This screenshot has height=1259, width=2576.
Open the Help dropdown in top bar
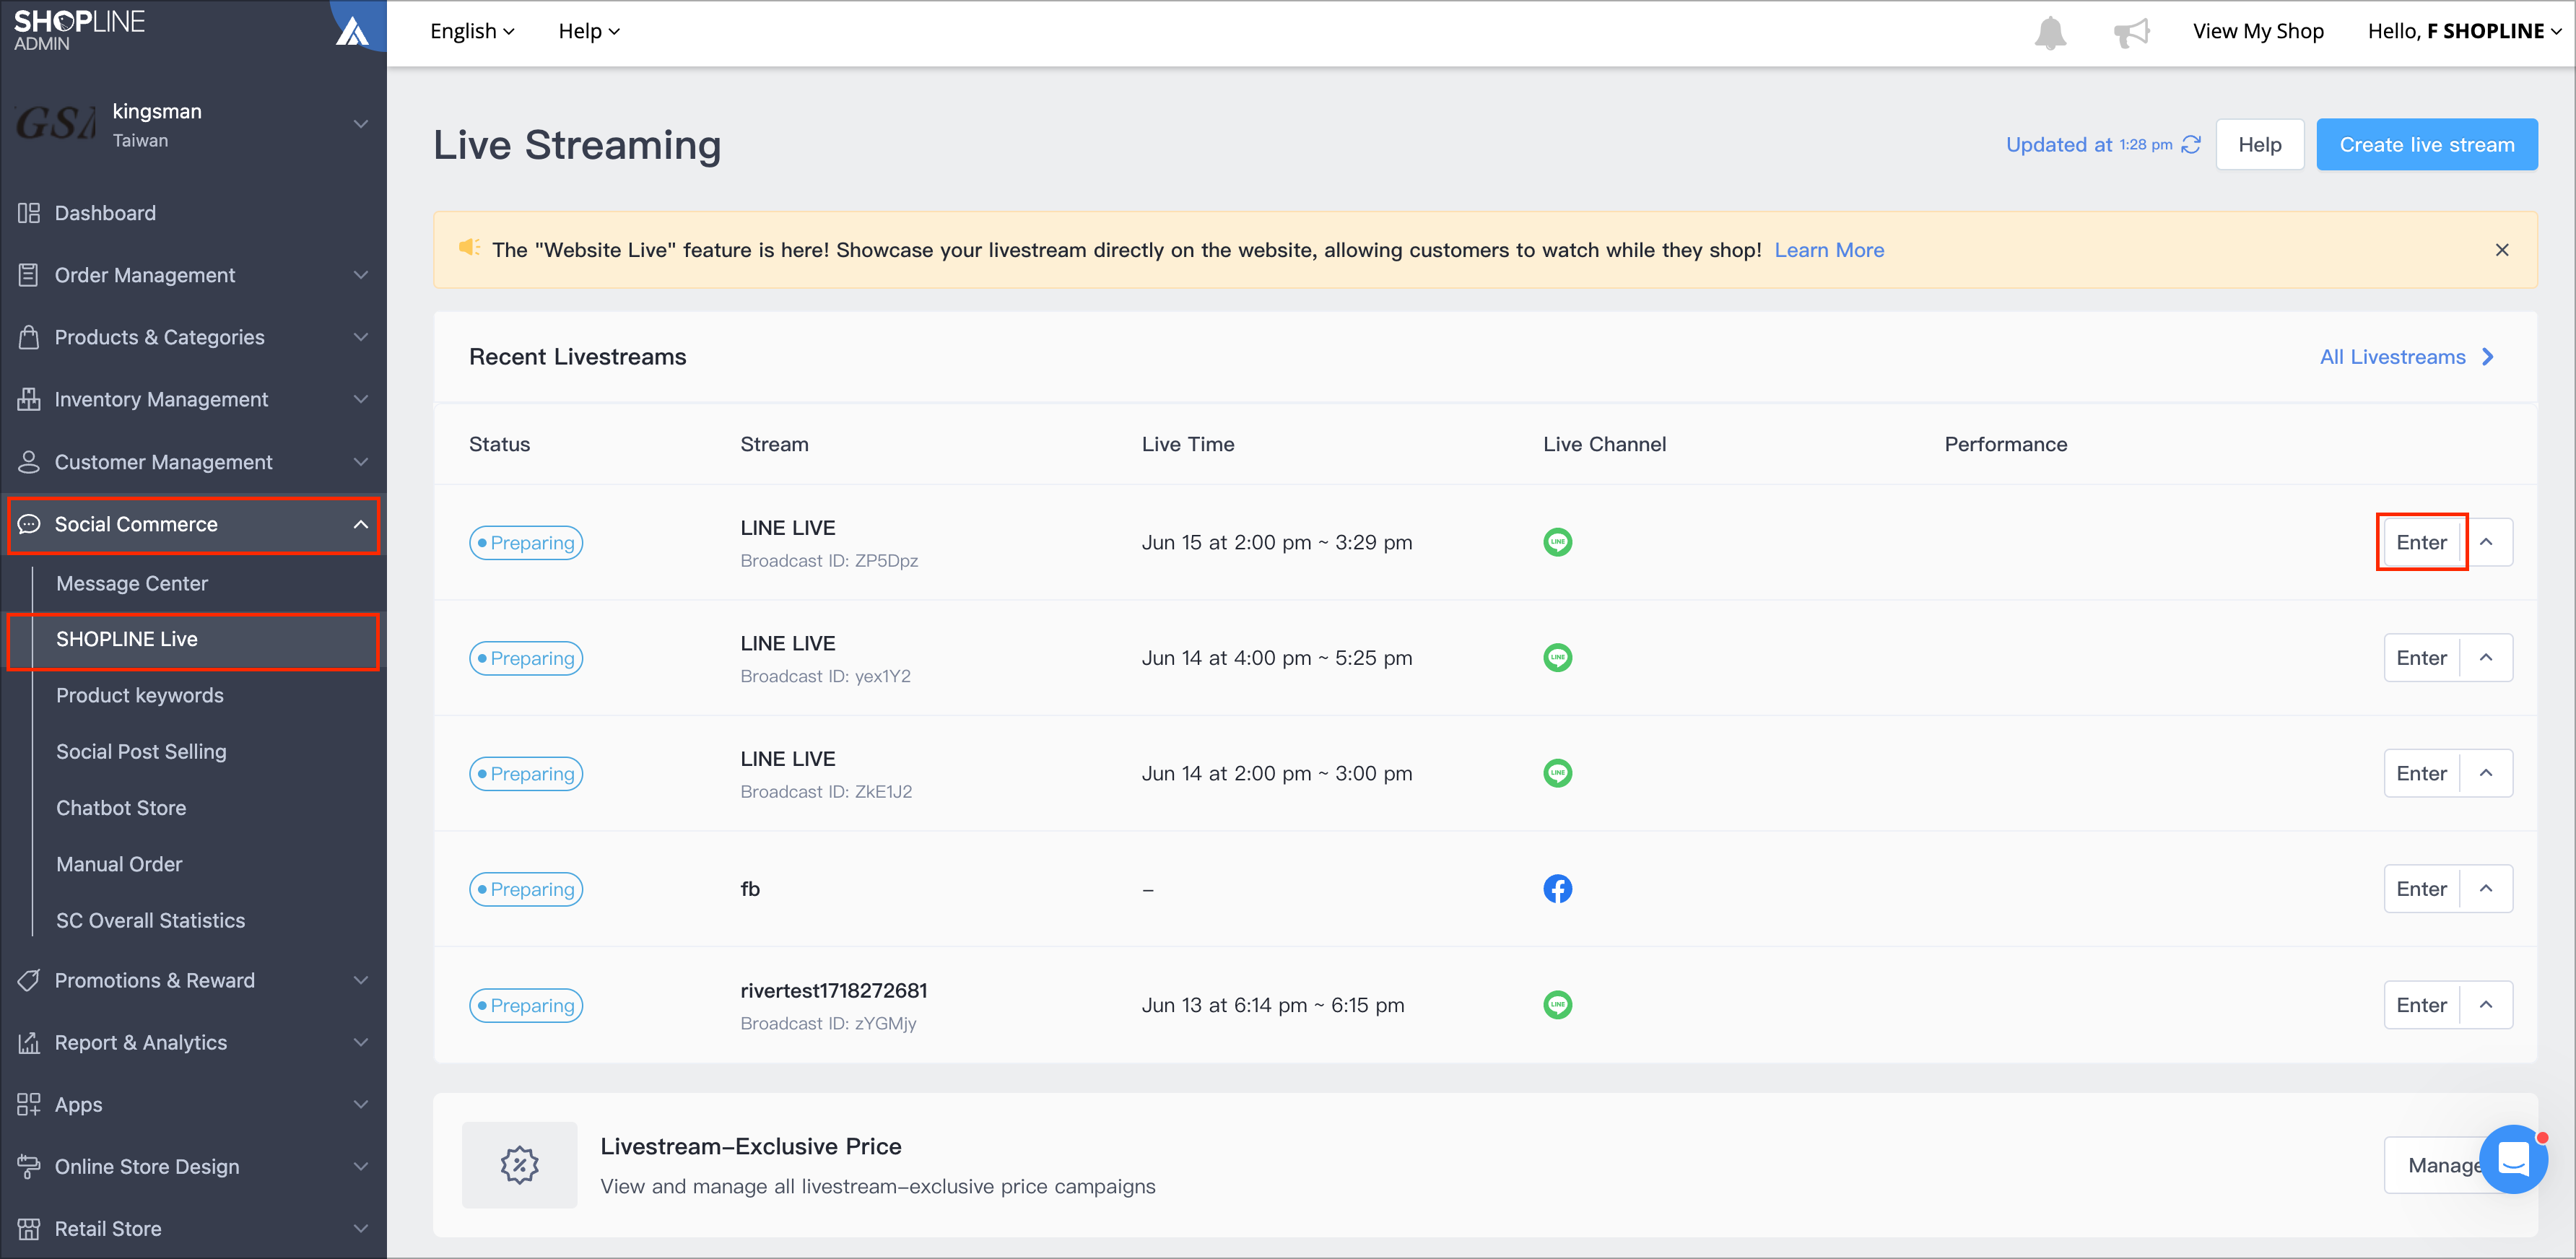[589, 32]
